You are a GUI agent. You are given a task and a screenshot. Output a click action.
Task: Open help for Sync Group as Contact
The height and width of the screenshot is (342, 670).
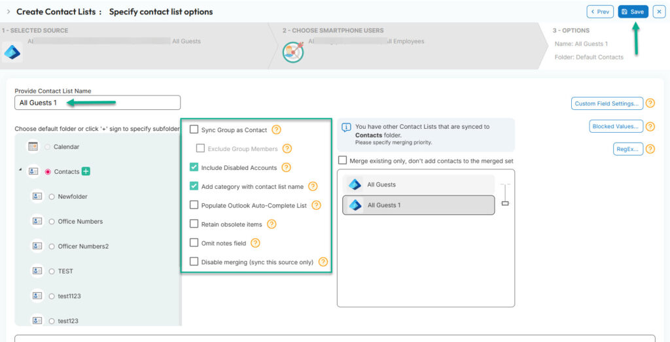click(277, 129)
